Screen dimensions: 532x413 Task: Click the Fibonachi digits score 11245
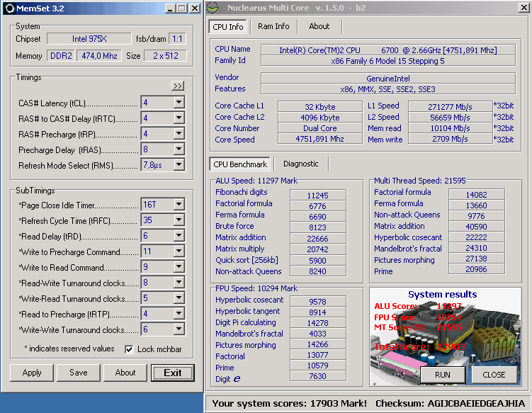[x=318, y=196]
